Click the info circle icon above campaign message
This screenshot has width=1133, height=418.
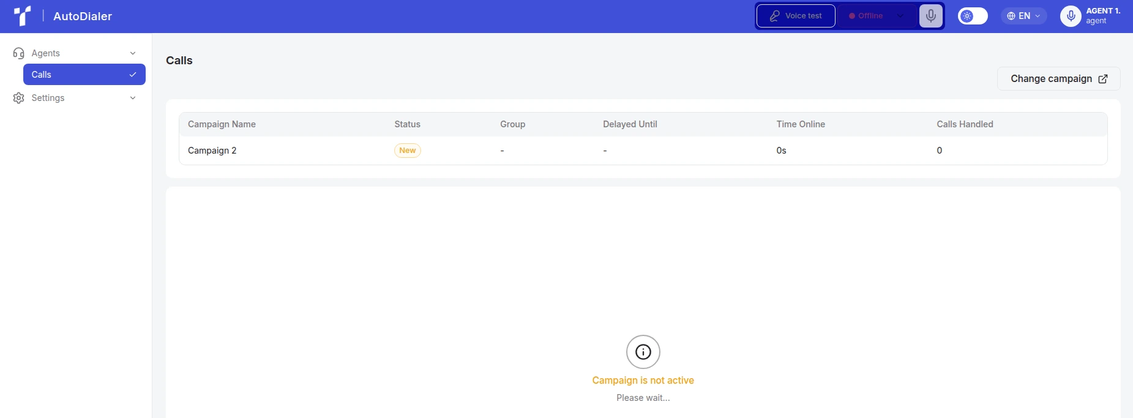[643, 352]
